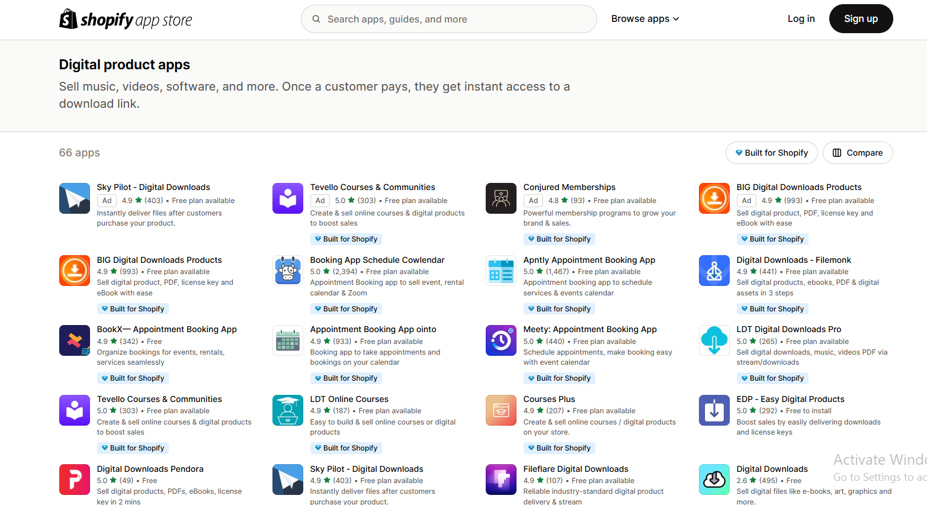927x505 pixels.
Task: Open the Ad-labeled BIG Digital Downloads icon
Action: pyautogui.click(x=714, y=198)
